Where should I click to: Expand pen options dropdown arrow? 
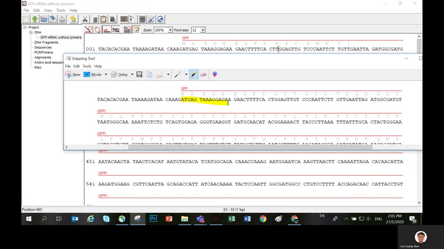click(x=186, y=74)
